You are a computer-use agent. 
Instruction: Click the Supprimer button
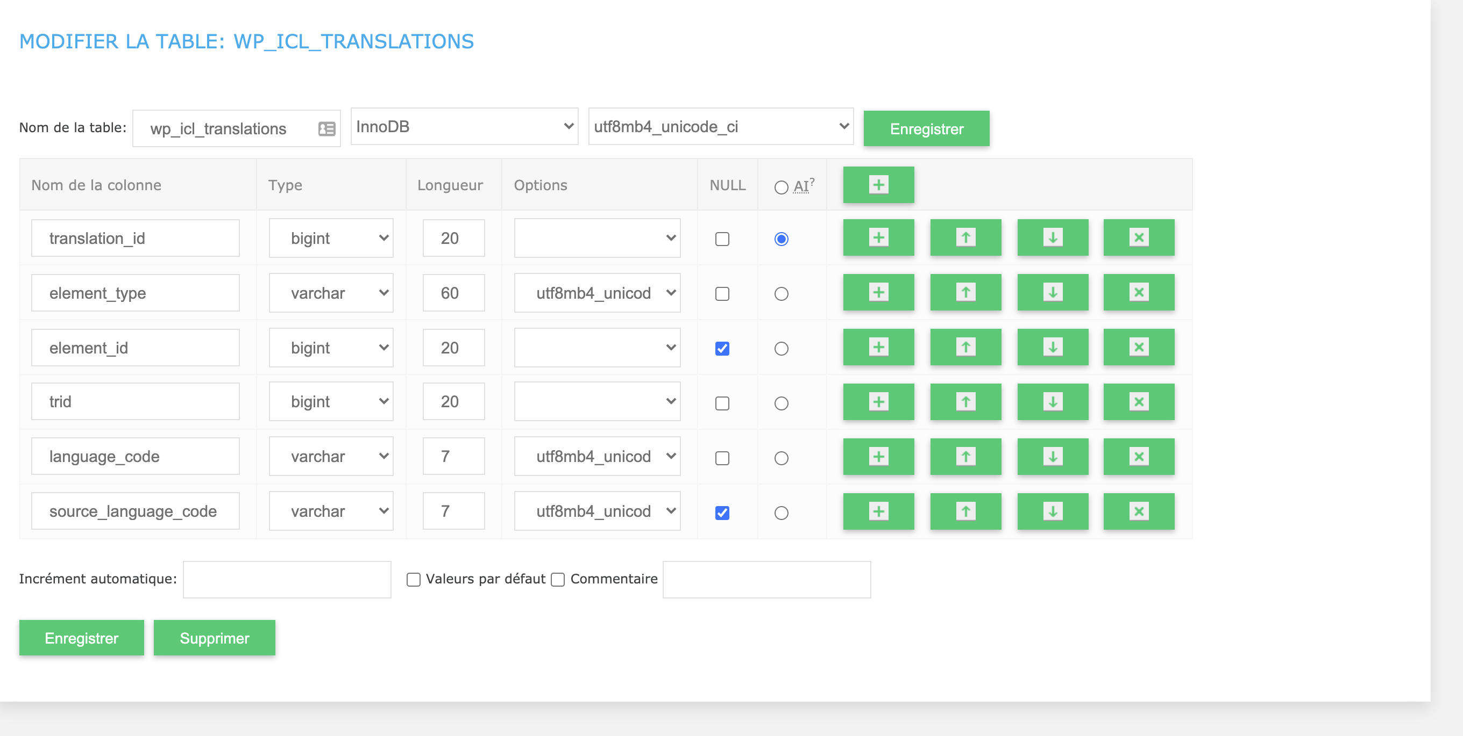point(214,638)
